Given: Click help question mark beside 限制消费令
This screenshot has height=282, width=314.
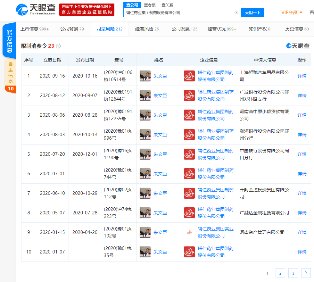Looking at the screenshot, I should click(x=58, y=46).
